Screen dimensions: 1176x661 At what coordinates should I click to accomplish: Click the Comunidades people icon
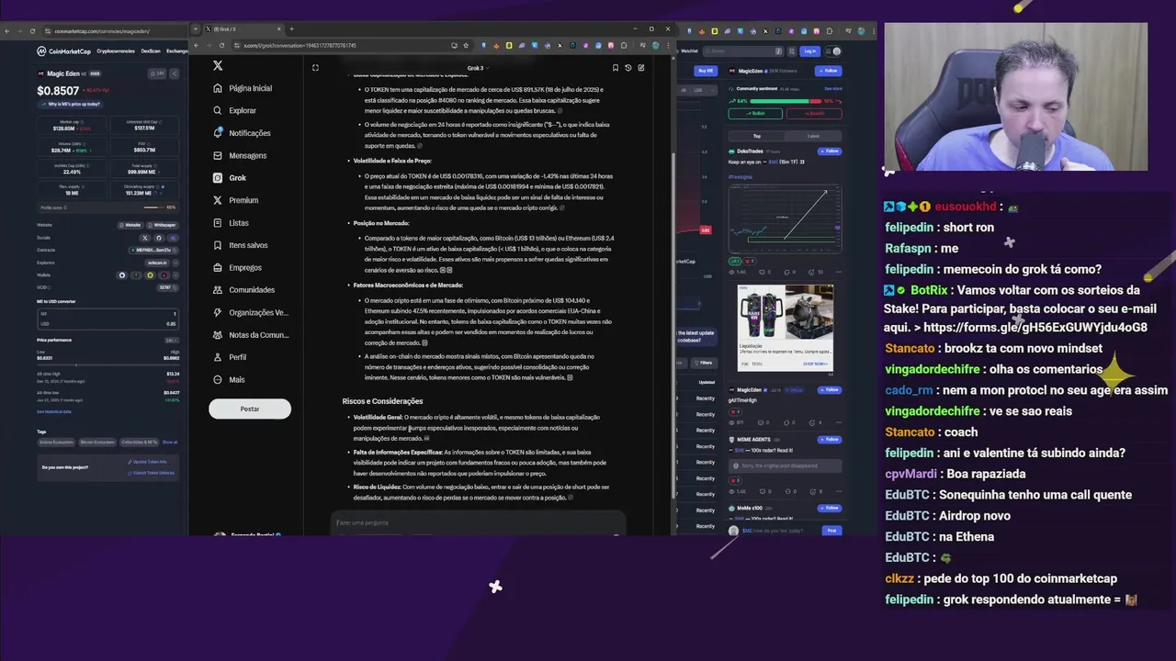218,289
